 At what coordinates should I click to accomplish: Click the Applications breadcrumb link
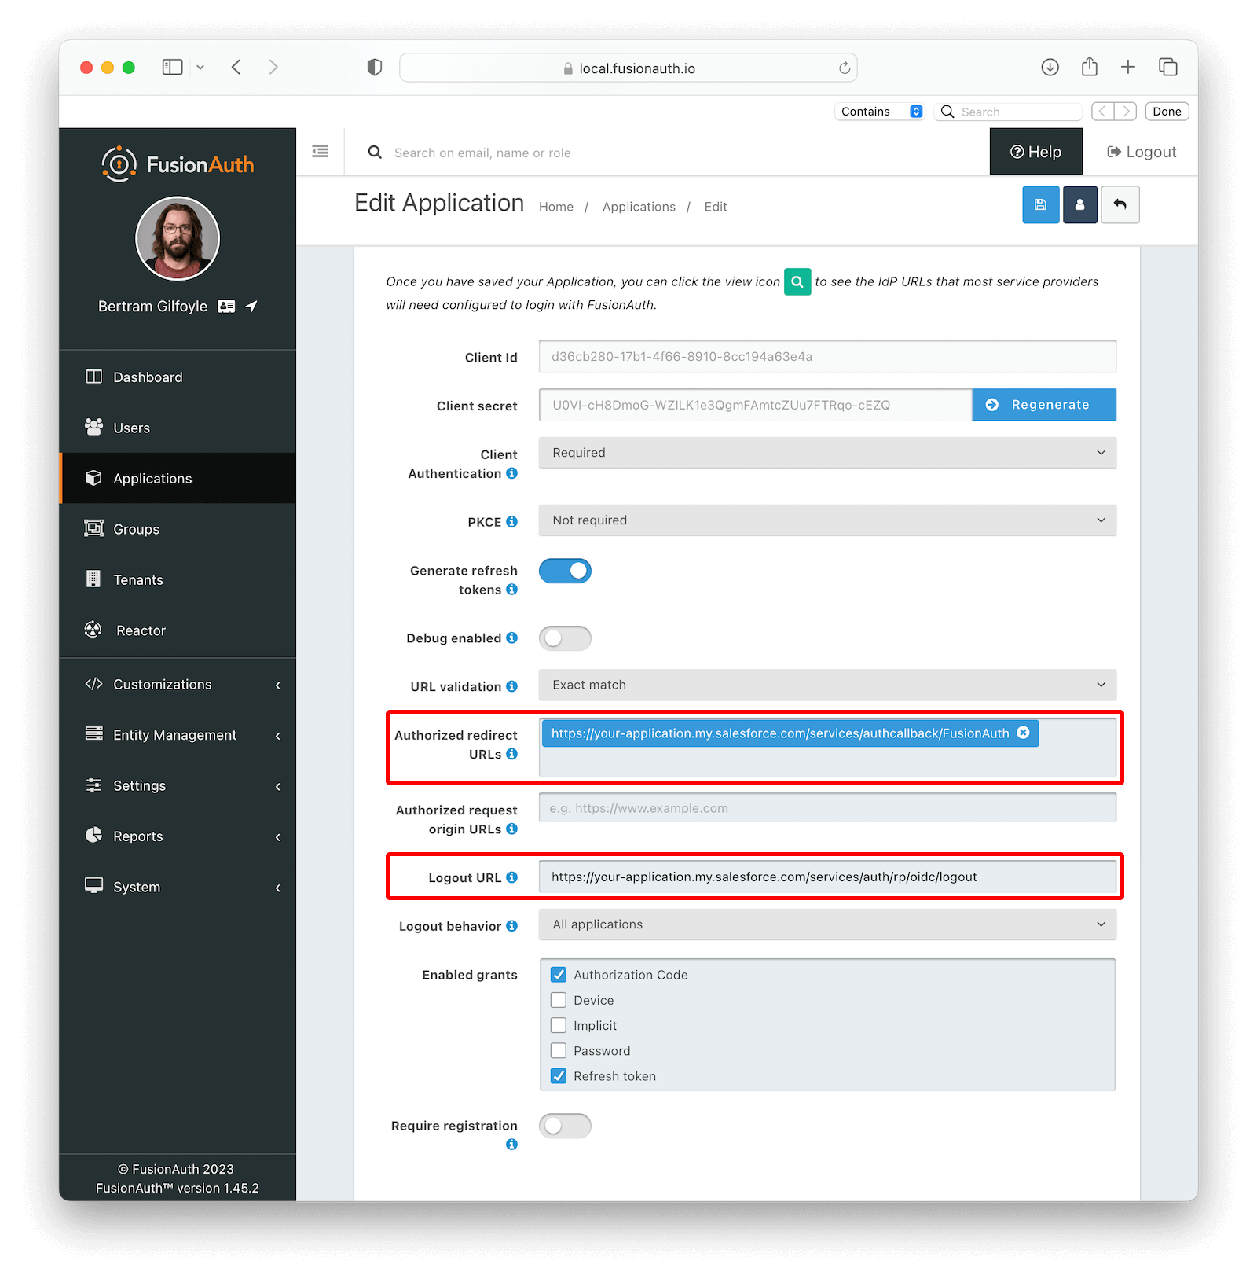tap(639, 207)
